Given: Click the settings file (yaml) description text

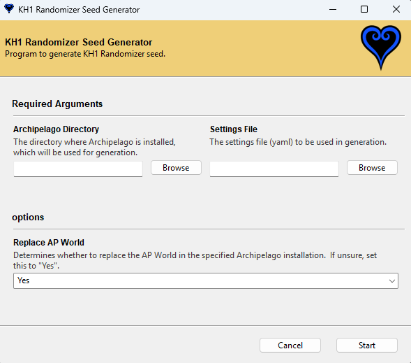Looking at the screenshot, I should pos(298,142).
